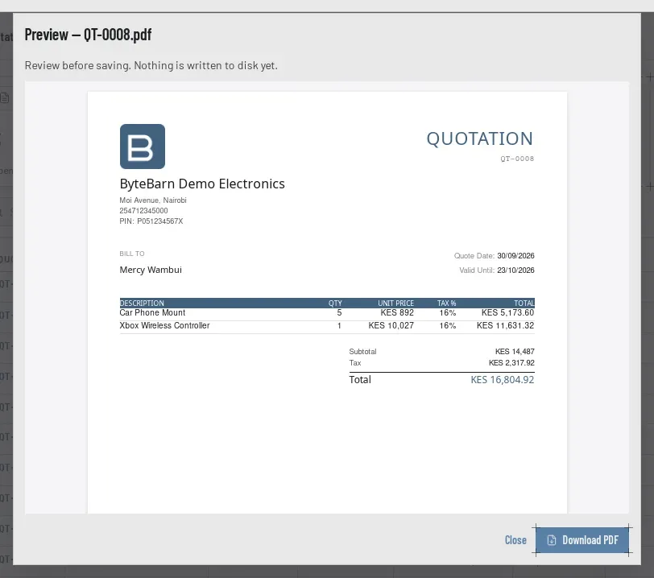654x578 pixels.
Task: Click the ByteBarn B logo
Action: [143, 147]
